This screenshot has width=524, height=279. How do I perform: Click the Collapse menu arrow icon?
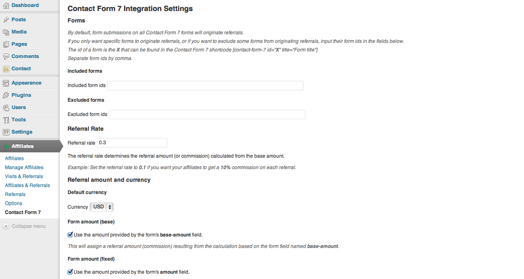[6, 226]
